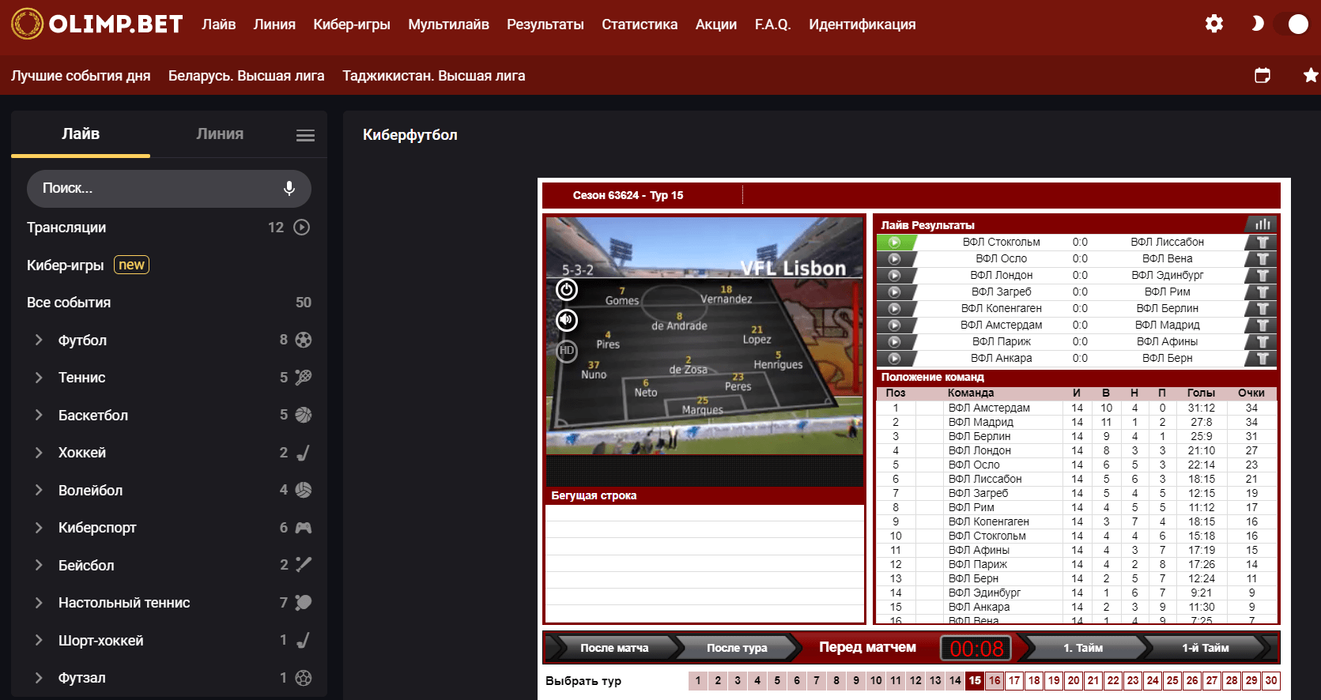Expand the Шорт-хоккей category
This screenshot has width=1321, height=700.
coord(39,641)
